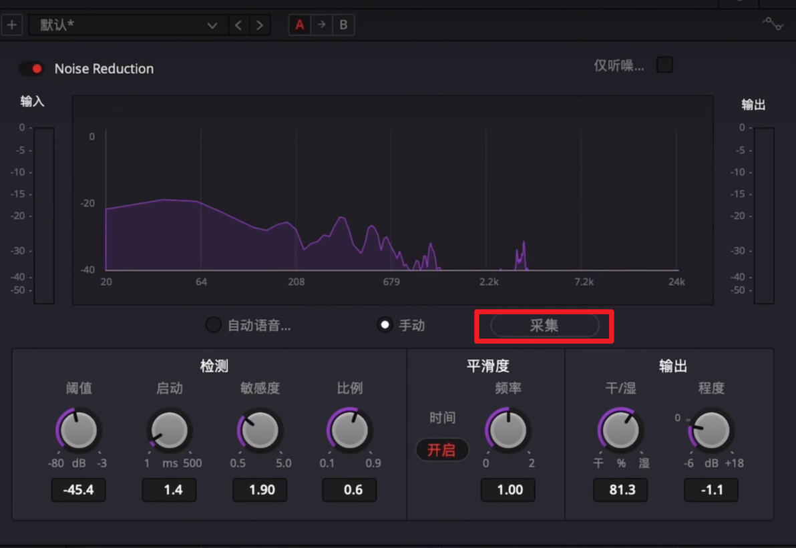The height and width of the screenshot is (548, 796).
Task: Click the automation curve icon top right
Action: point(773,23)
